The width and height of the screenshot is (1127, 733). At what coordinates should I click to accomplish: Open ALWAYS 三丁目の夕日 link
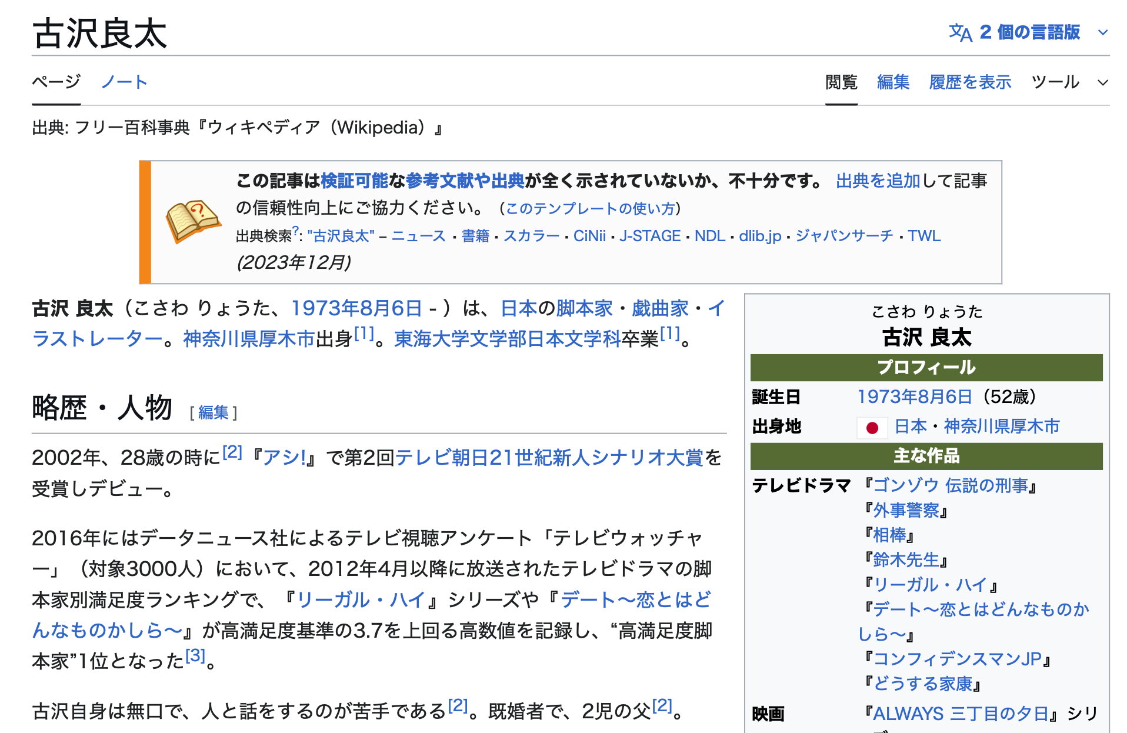pyautogui.click(x=961, y=714)
